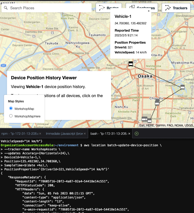Click the Esri, HERE, Garmin attribution text

coord(166,125)
